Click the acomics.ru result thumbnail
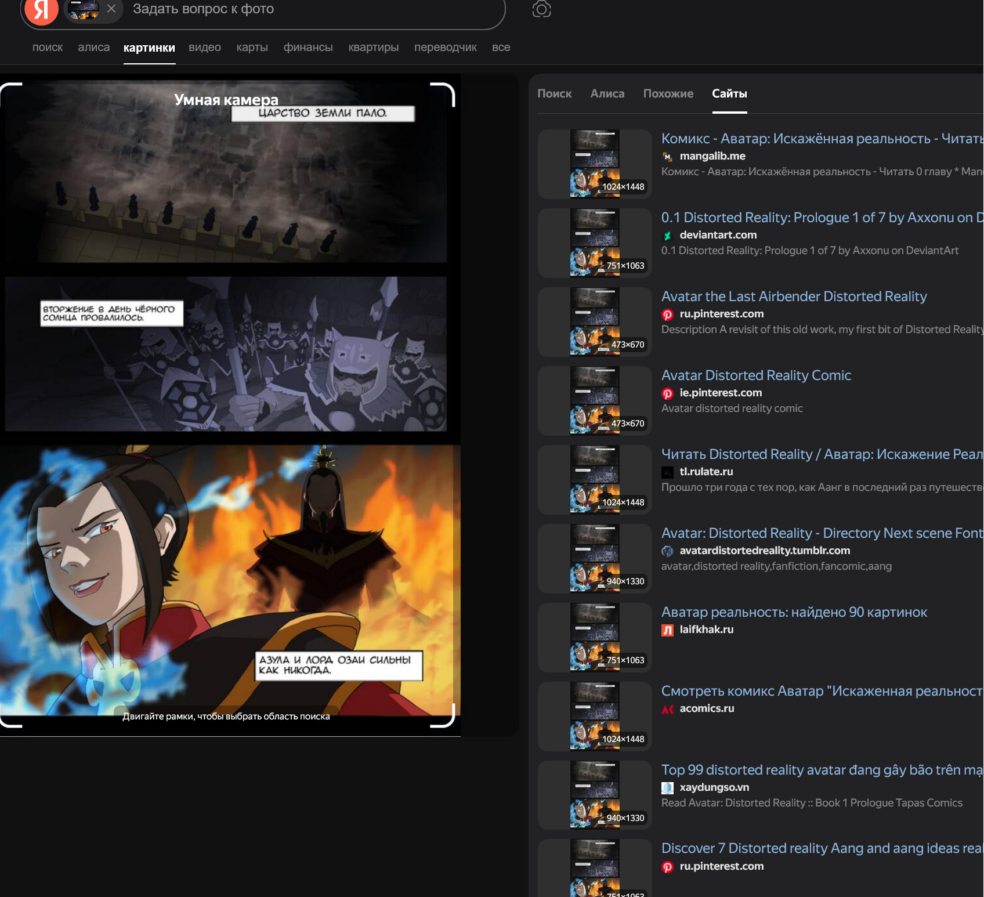 (595, 717)
